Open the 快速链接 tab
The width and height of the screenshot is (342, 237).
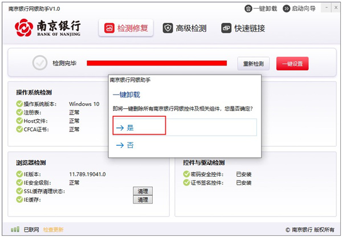pos(243,28)
